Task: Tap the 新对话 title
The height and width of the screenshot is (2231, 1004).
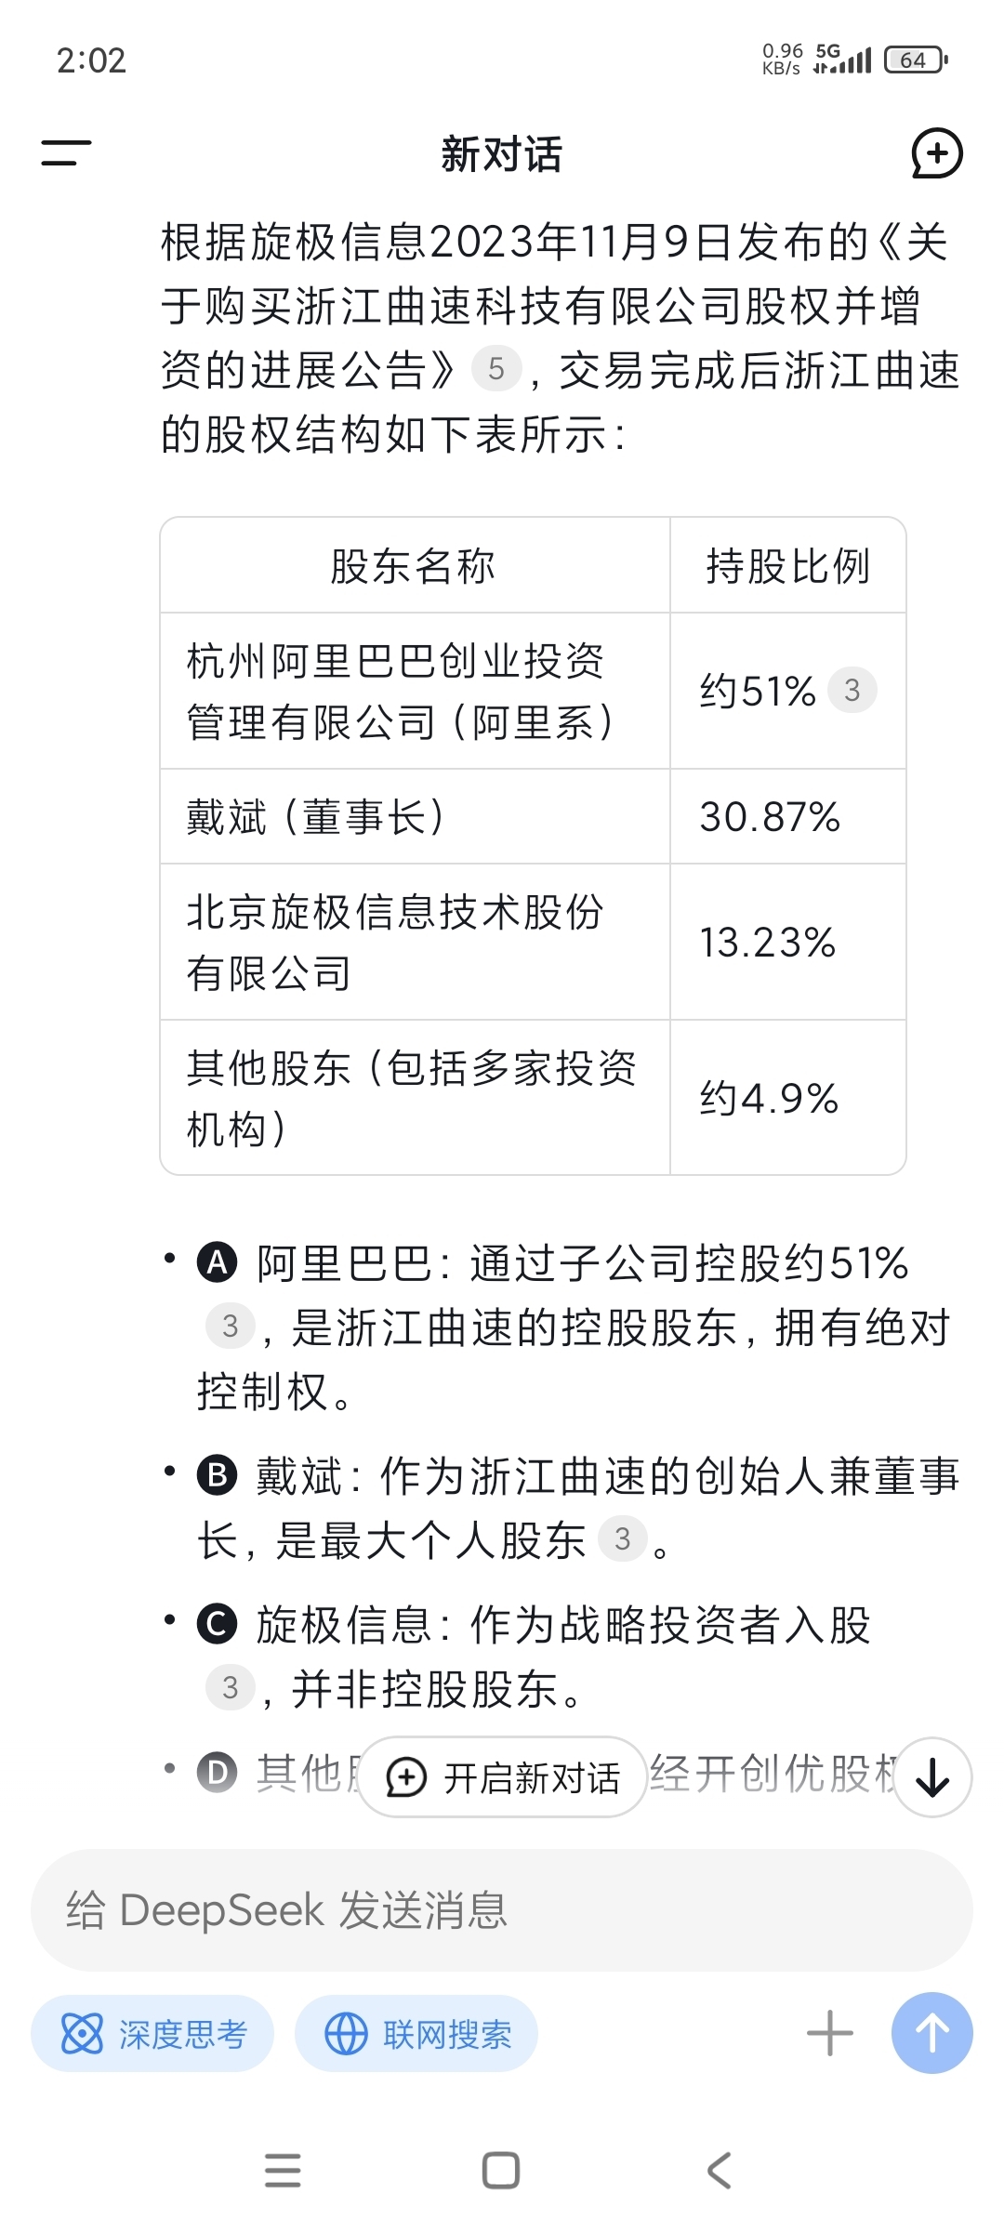Action: click(502, 153)
